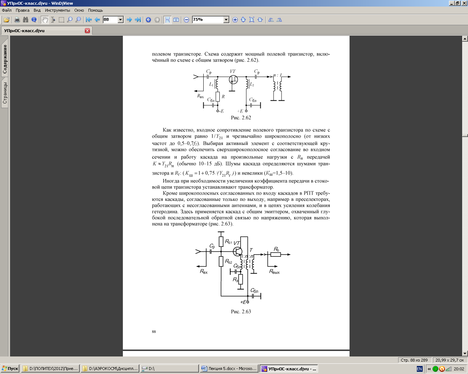Image resolution: width=468 pixels, height=374 pixels.
Task: Toggle the hand pan tool
Action: [x=45, y=20]
